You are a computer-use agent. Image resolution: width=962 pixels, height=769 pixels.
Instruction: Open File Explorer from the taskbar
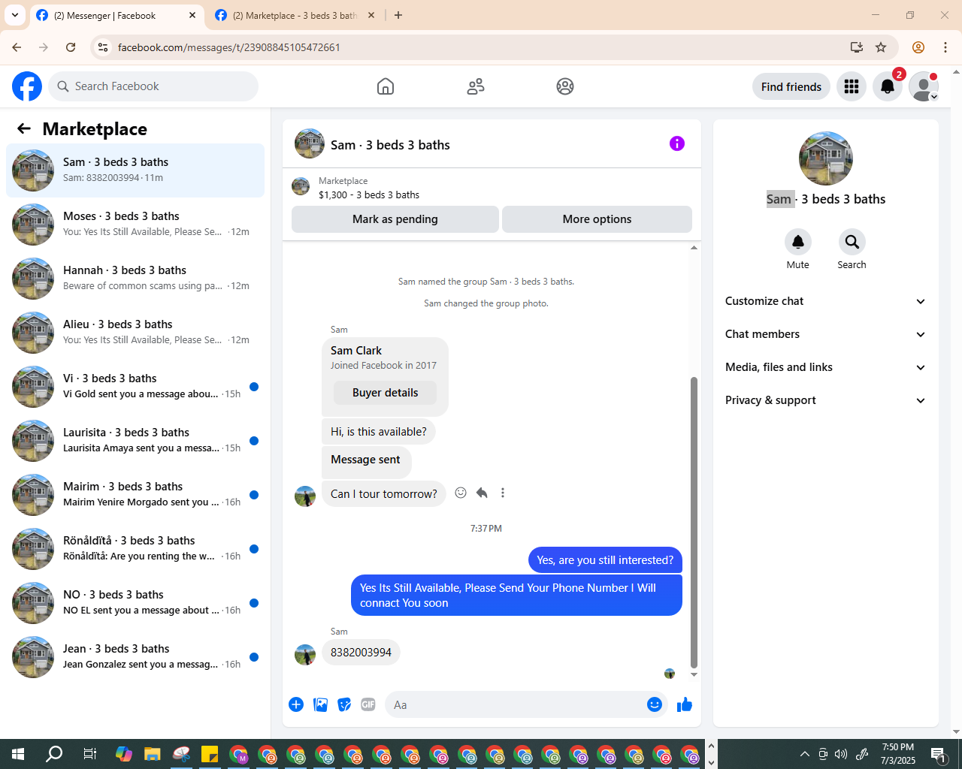coord(153,754)
